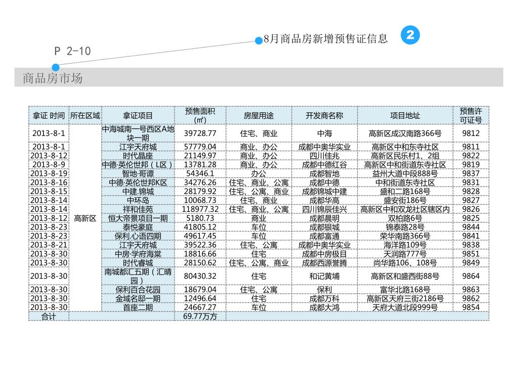
Task: Select the address 益州大道中段888号
Action: 405,173
